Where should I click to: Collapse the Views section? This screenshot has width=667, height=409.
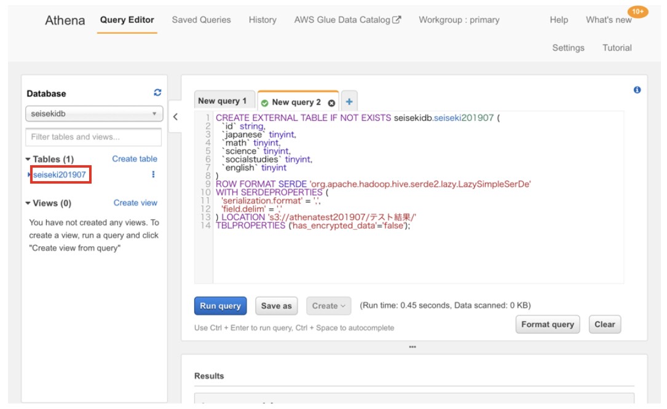(x=28, y=203)
